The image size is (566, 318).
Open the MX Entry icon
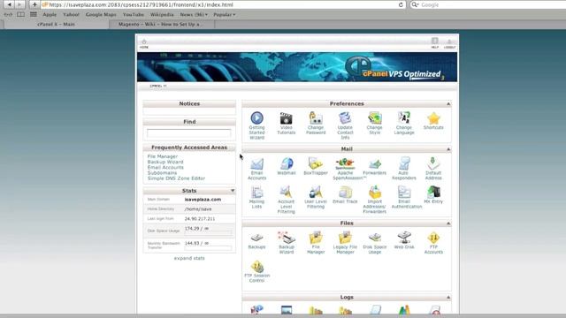click(433, 193)
